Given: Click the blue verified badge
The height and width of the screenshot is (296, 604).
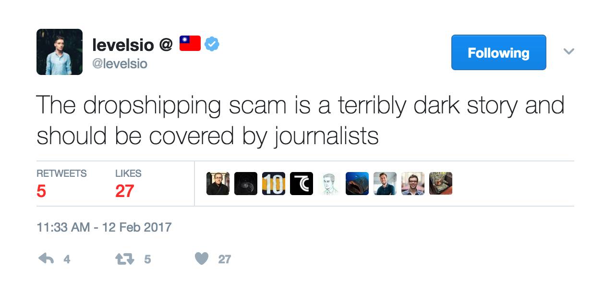Looking at the screenshot, I should (x=212, y=44).
